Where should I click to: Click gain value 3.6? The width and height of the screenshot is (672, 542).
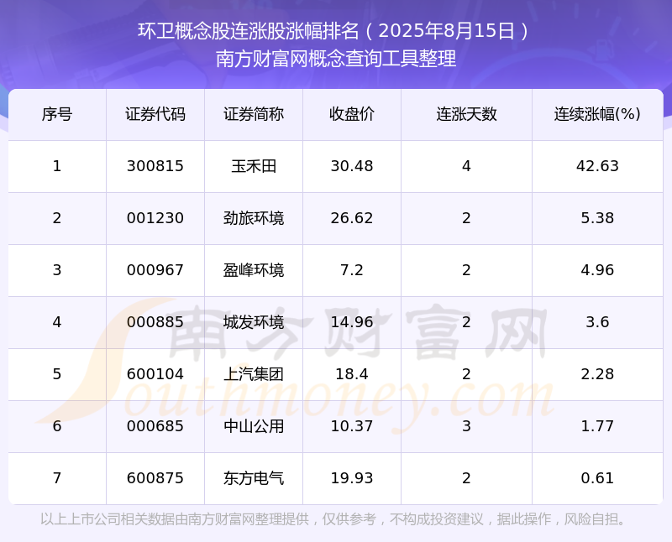(x=597, y=322)
